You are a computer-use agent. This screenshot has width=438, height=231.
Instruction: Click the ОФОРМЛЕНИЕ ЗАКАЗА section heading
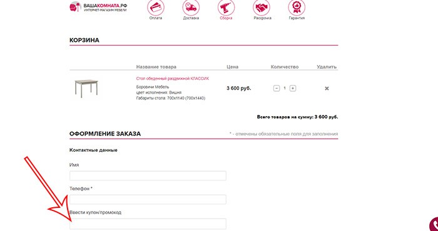pos(105,134)
